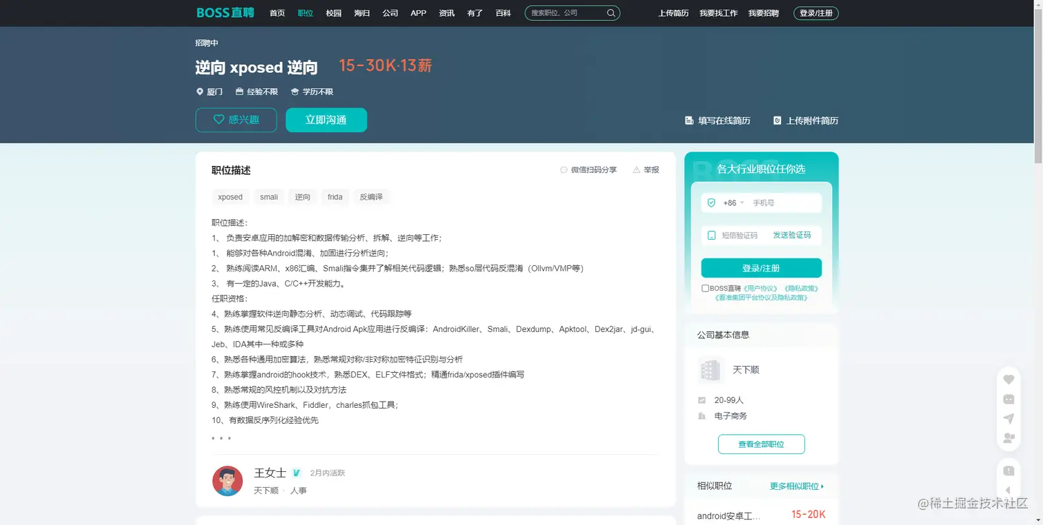
Task: Click location icon beside 厦门
Action: pos(200,92)
